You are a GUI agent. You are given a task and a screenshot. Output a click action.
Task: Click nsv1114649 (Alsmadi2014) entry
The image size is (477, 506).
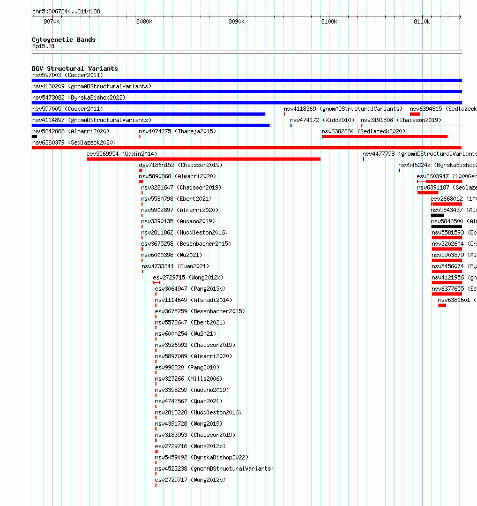pyautogui.click(x=193, y=300)
